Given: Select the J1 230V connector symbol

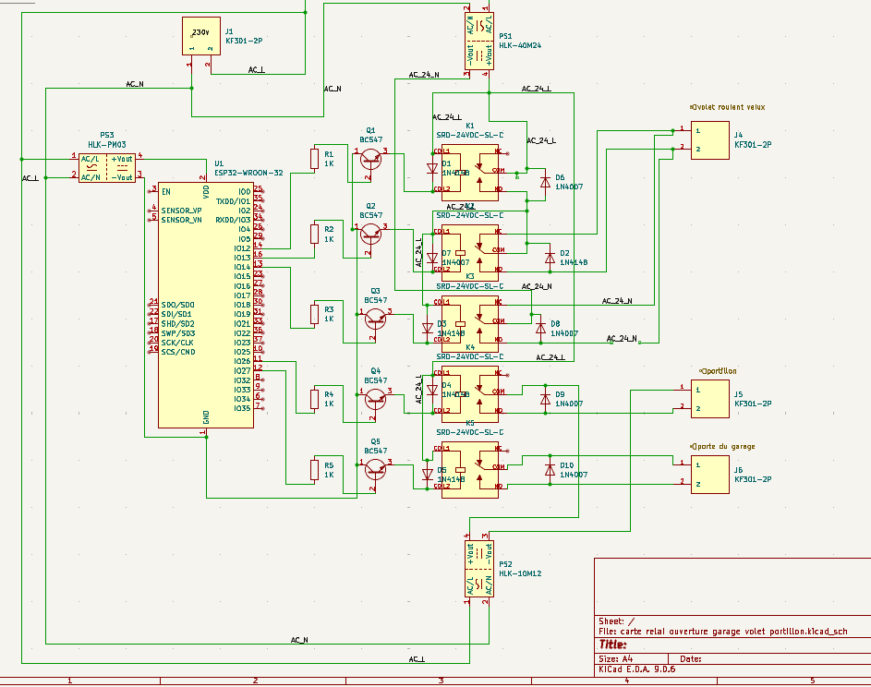Looking at the screenshot, I should (x=201, y=35).
